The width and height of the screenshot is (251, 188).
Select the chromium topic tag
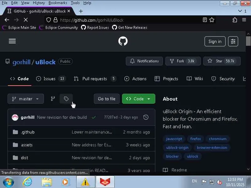[217, 139]
